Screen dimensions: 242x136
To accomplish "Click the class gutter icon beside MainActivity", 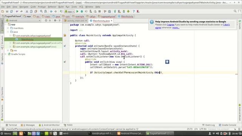I will [x=65, y=35].
